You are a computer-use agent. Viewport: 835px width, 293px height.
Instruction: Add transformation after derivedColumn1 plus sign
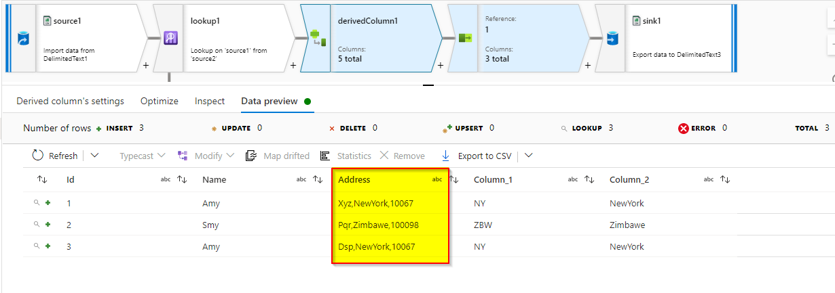pyautogui.click(x=441, y=66)
